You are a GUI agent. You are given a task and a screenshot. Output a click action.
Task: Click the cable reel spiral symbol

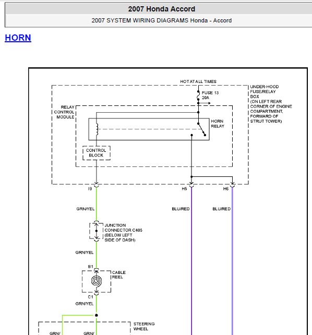97,281
